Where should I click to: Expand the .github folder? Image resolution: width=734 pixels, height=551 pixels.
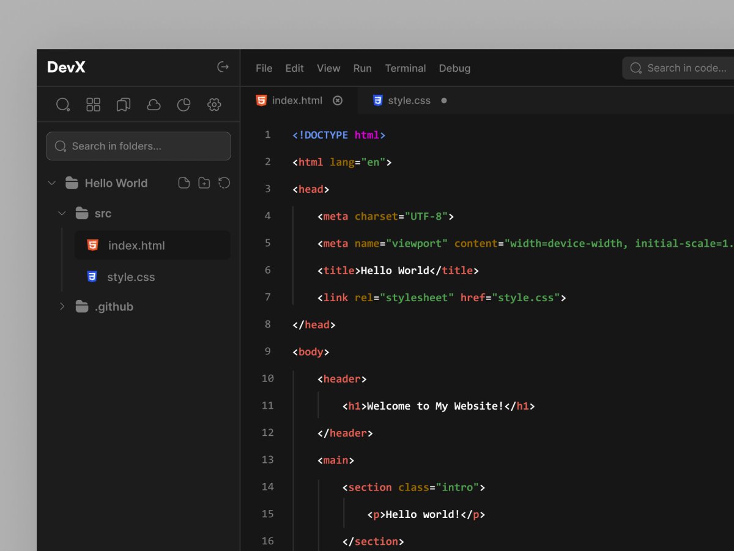(62, 306)
